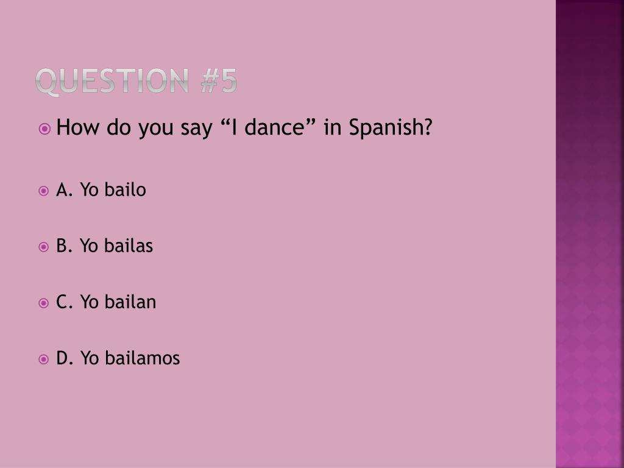Click "How do you say" question start

[x=134, y=128]
